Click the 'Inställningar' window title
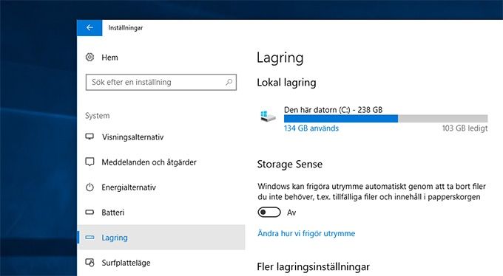This screenshot has height=276, width=503. click(126, 28)
